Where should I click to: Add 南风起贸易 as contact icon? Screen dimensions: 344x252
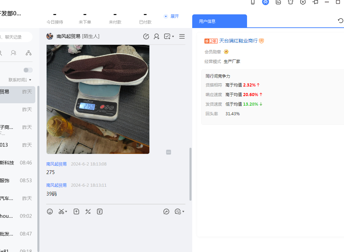tap(157, 36)
